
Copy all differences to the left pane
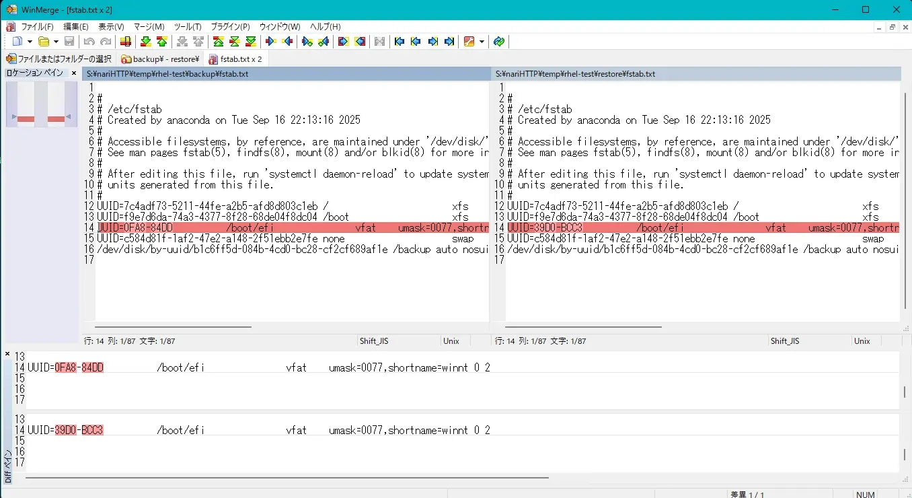point(359,41)
